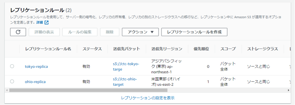The height and width of the screenshot is (105, 295).
Task: Click the レプリケーションルール (2) heading
Action: click(41, 10)
